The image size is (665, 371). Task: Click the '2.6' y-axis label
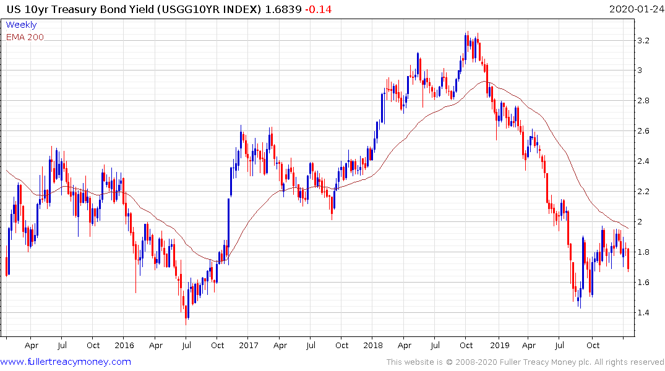click(643, 131)
